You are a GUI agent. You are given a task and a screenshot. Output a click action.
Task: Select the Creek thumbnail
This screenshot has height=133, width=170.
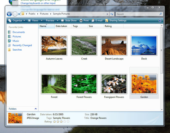coord(84,46)
